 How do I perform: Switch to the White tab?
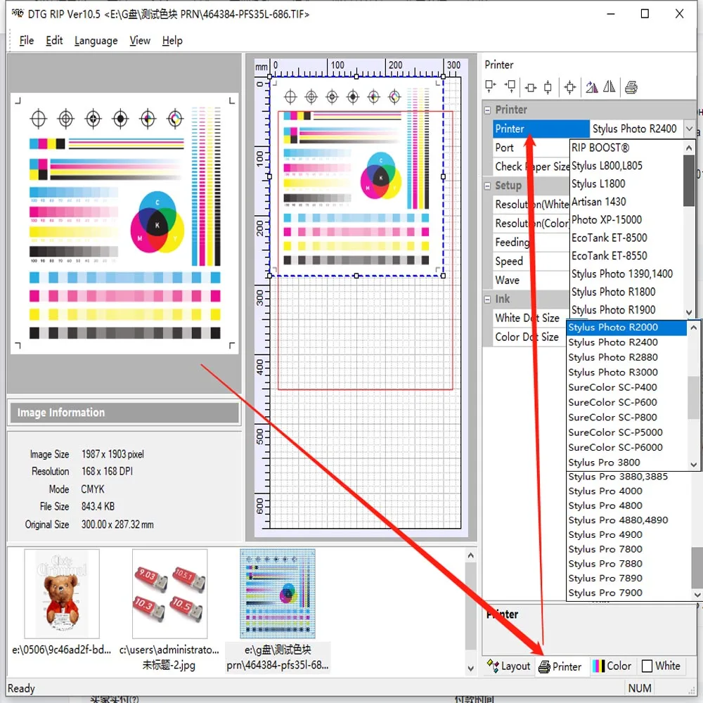point(661,666)
